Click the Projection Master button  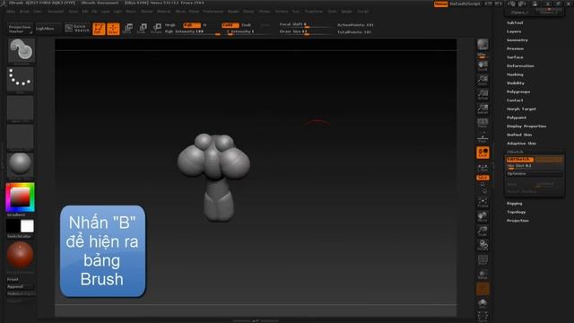[x=20, y=29]
